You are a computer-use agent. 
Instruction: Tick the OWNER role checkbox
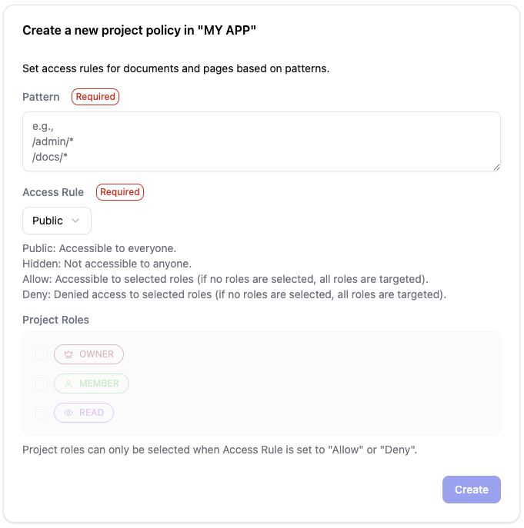pyautogui.click(x=42, y=354)
